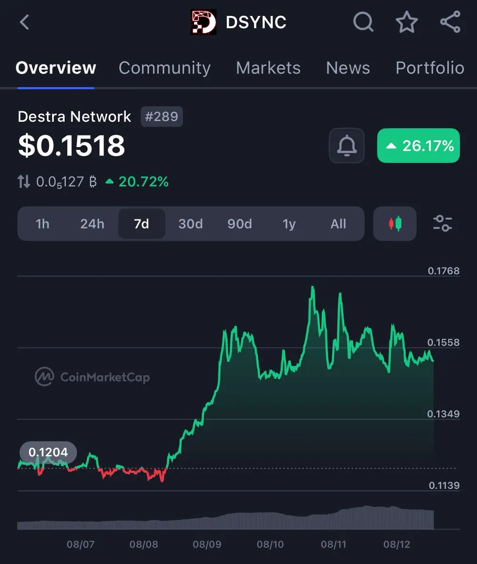Open the Overview tab

(56, 68)
